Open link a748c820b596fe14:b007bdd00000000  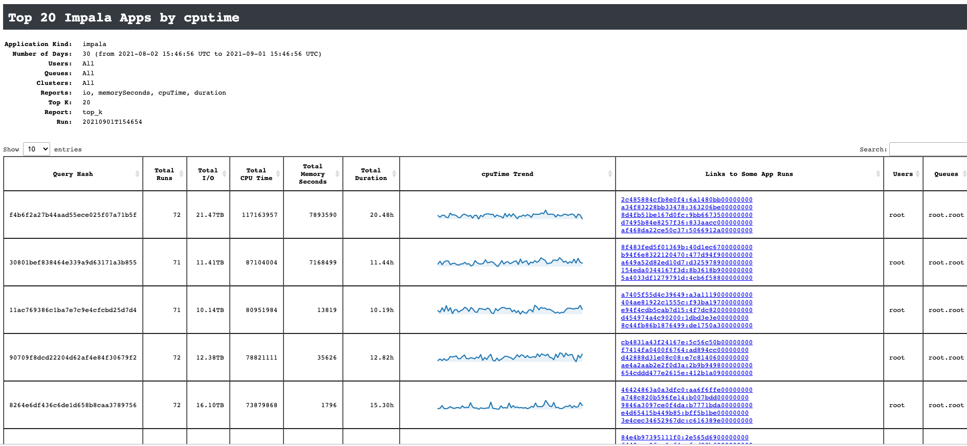[x=685, y=397]
